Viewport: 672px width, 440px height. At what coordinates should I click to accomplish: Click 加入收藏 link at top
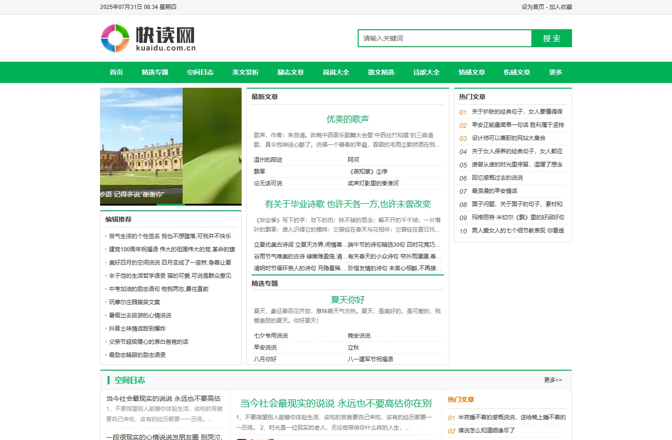pos(561,7)
